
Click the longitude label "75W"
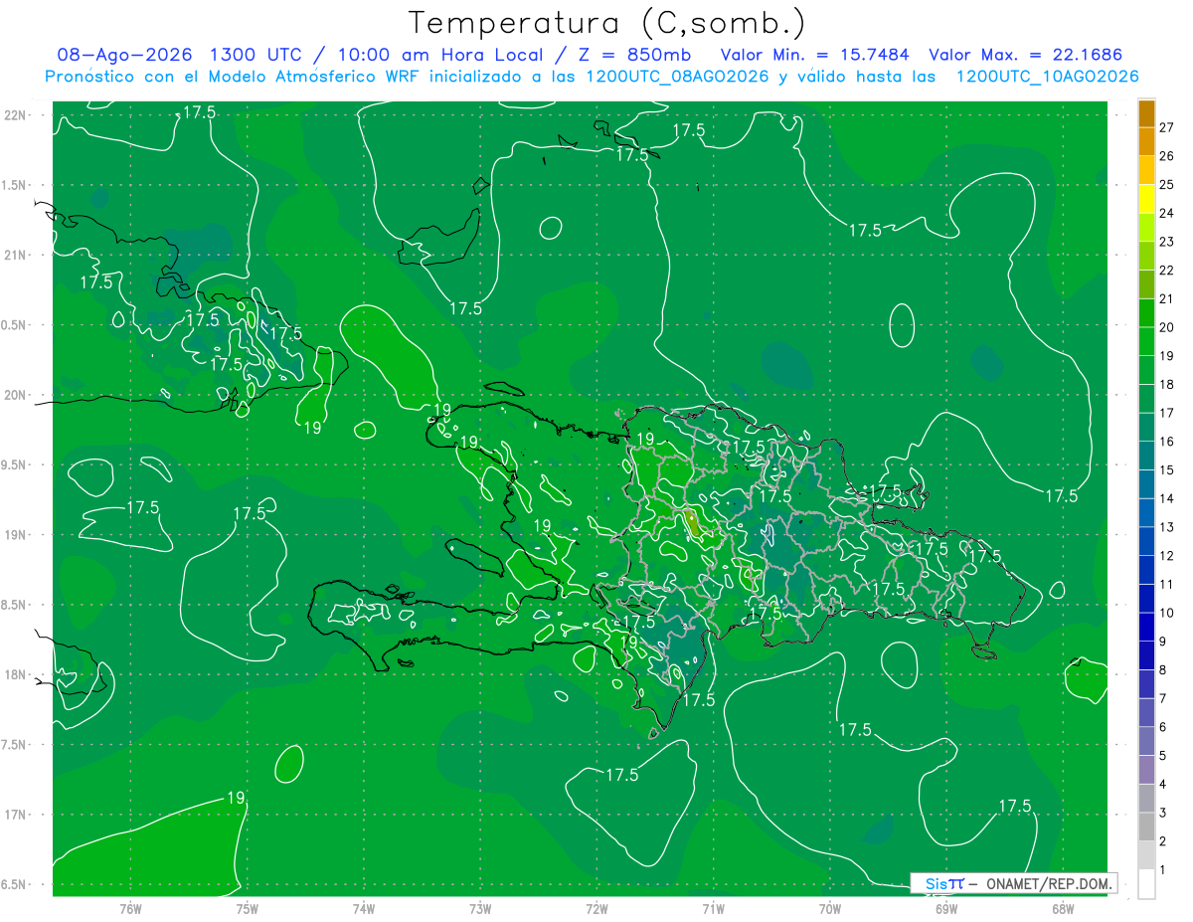click(248, 908)
